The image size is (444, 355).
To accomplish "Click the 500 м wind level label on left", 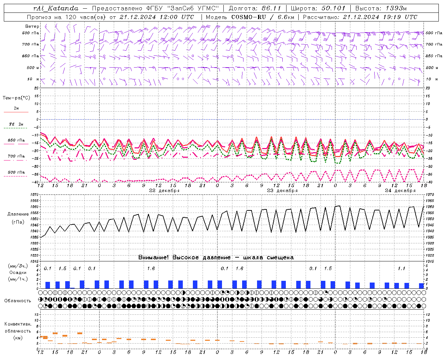I will click(x=33, y=68).
